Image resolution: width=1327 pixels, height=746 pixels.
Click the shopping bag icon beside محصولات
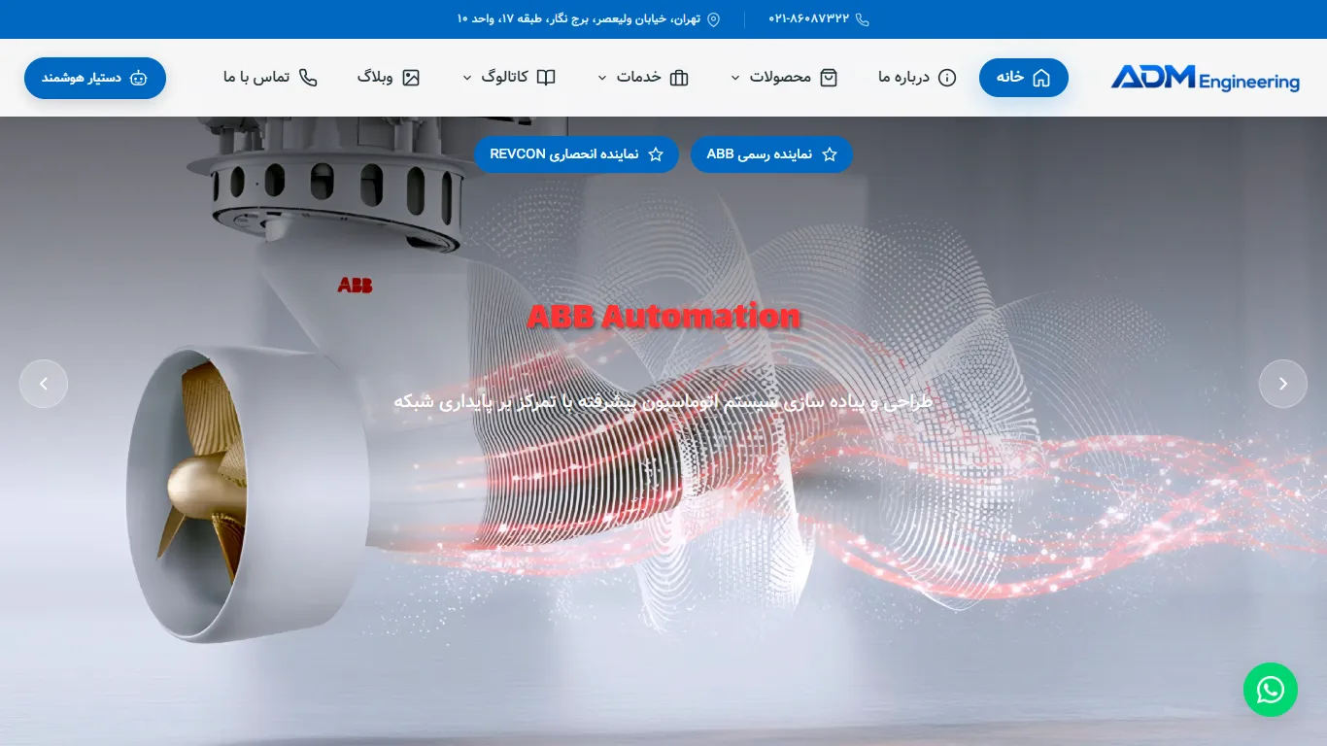point(829,78)
